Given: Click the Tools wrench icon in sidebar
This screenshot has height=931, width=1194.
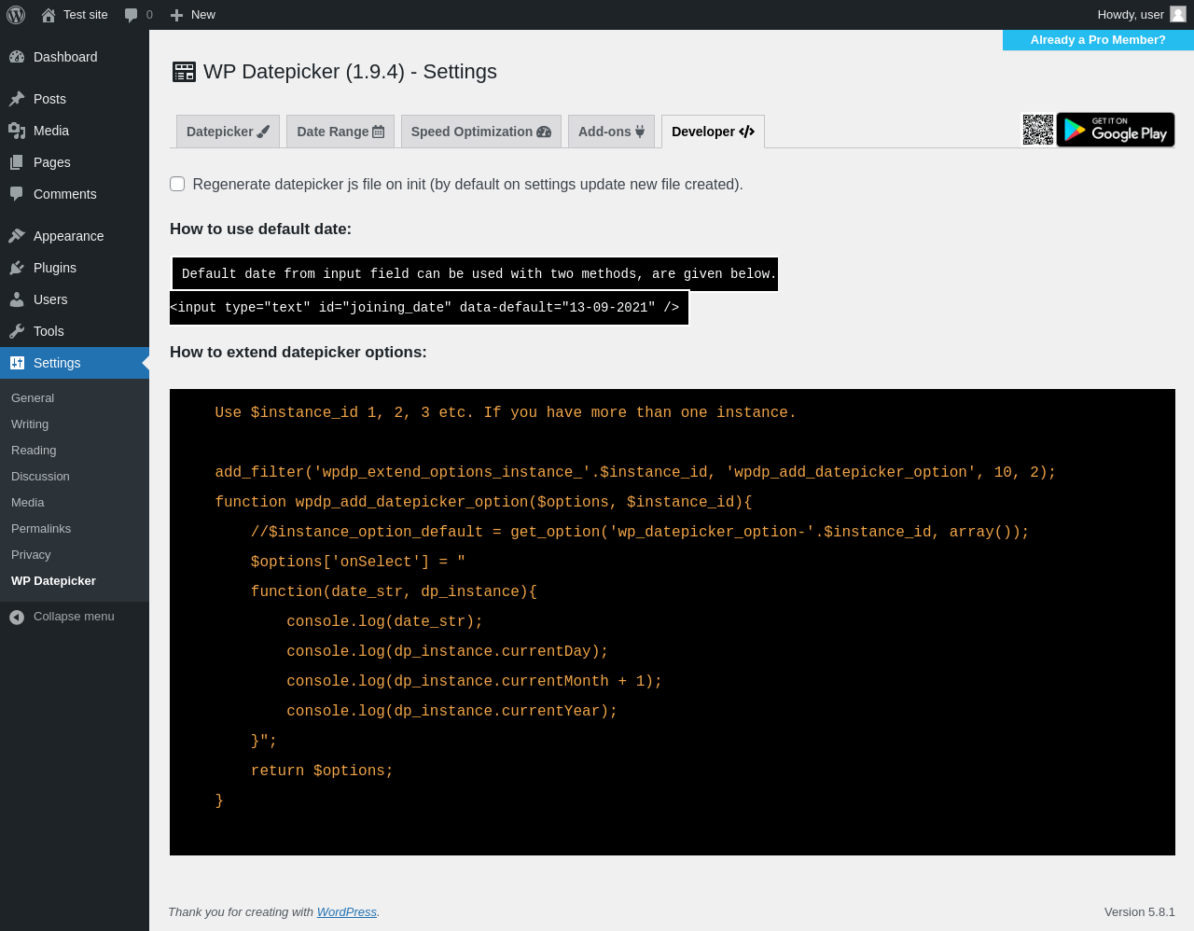Looking at the screenshot, I should 17,331.
